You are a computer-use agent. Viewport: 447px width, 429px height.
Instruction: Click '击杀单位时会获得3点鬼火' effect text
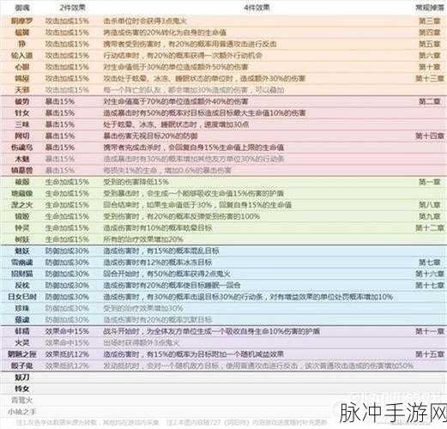[x=145, y=21]
